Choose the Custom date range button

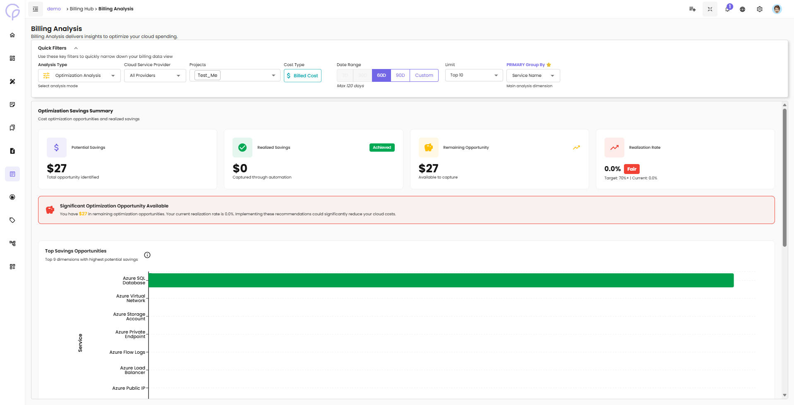click(x=424, y=76)
